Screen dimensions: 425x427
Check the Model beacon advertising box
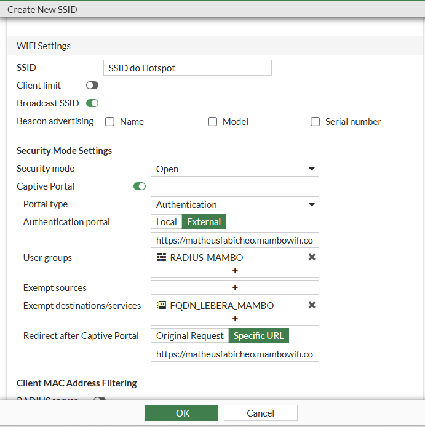[213, 122]
